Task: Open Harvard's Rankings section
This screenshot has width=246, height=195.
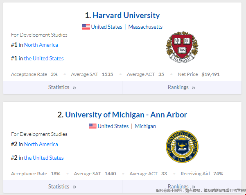Action: (x=182, y=87)
